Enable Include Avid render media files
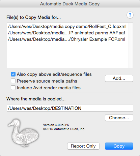The height and width of the screenshot is (156, 140). [13, 88]
